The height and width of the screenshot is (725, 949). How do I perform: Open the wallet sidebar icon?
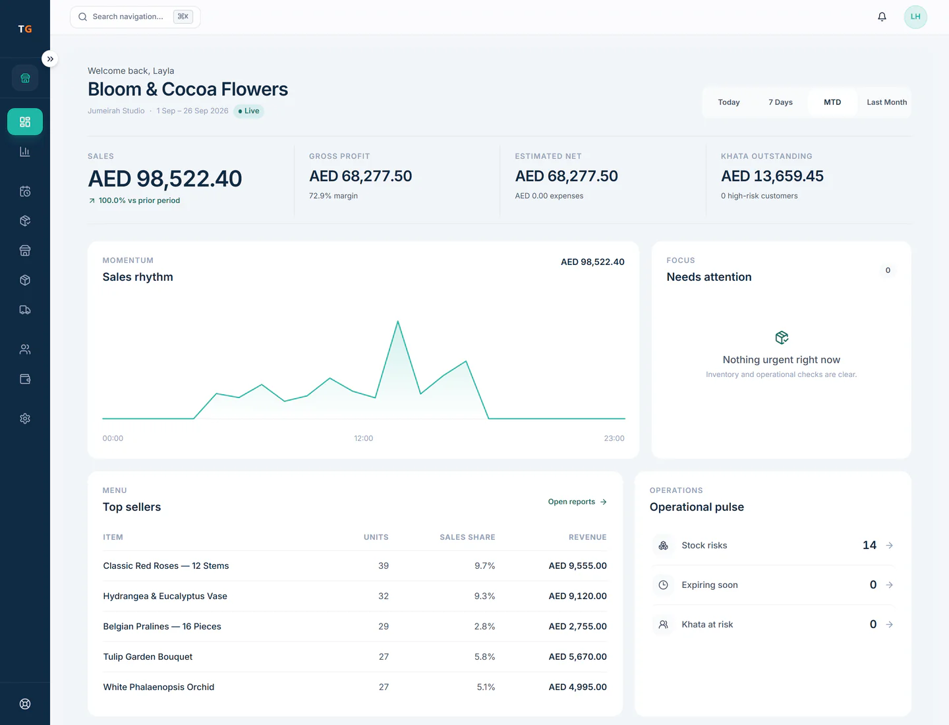(x=25, y=379)
